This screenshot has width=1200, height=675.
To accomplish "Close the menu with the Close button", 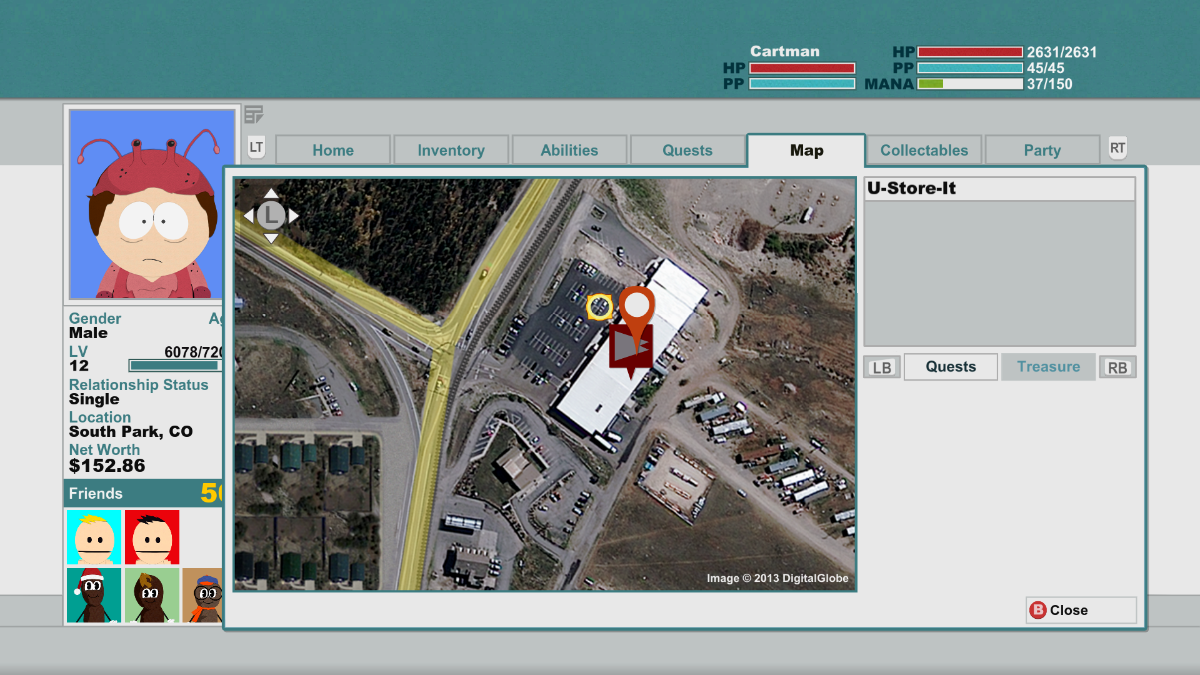I will point(1081,610).
